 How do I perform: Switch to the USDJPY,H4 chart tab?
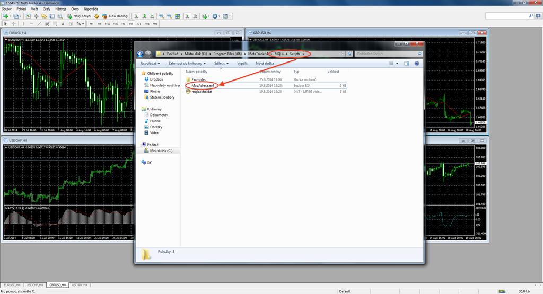coord(80,285)
